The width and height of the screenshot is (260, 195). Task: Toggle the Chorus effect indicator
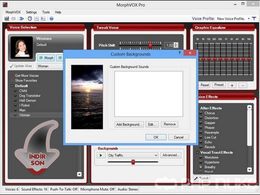(201, 113)
